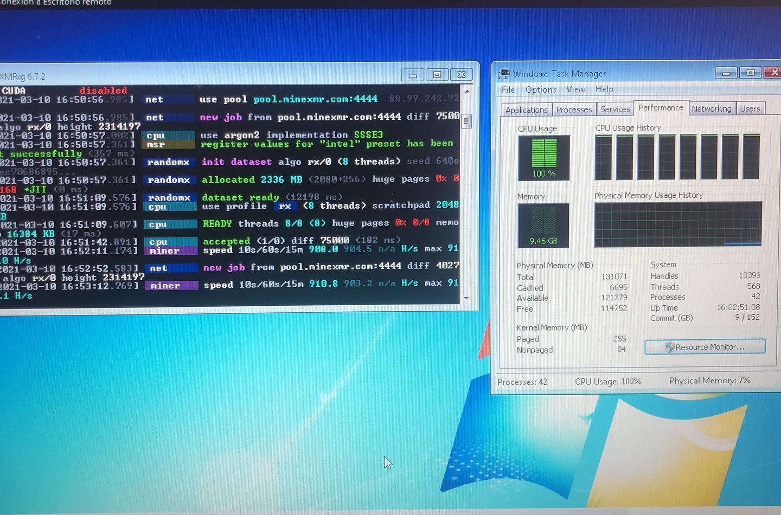Screen dimensions: 781x515
Task: Maximize the Windows Task Manager window
Action: 751,72
